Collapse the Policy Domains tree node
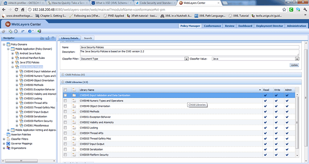Screen dimensions: 309x164 (x=4, y=44)
